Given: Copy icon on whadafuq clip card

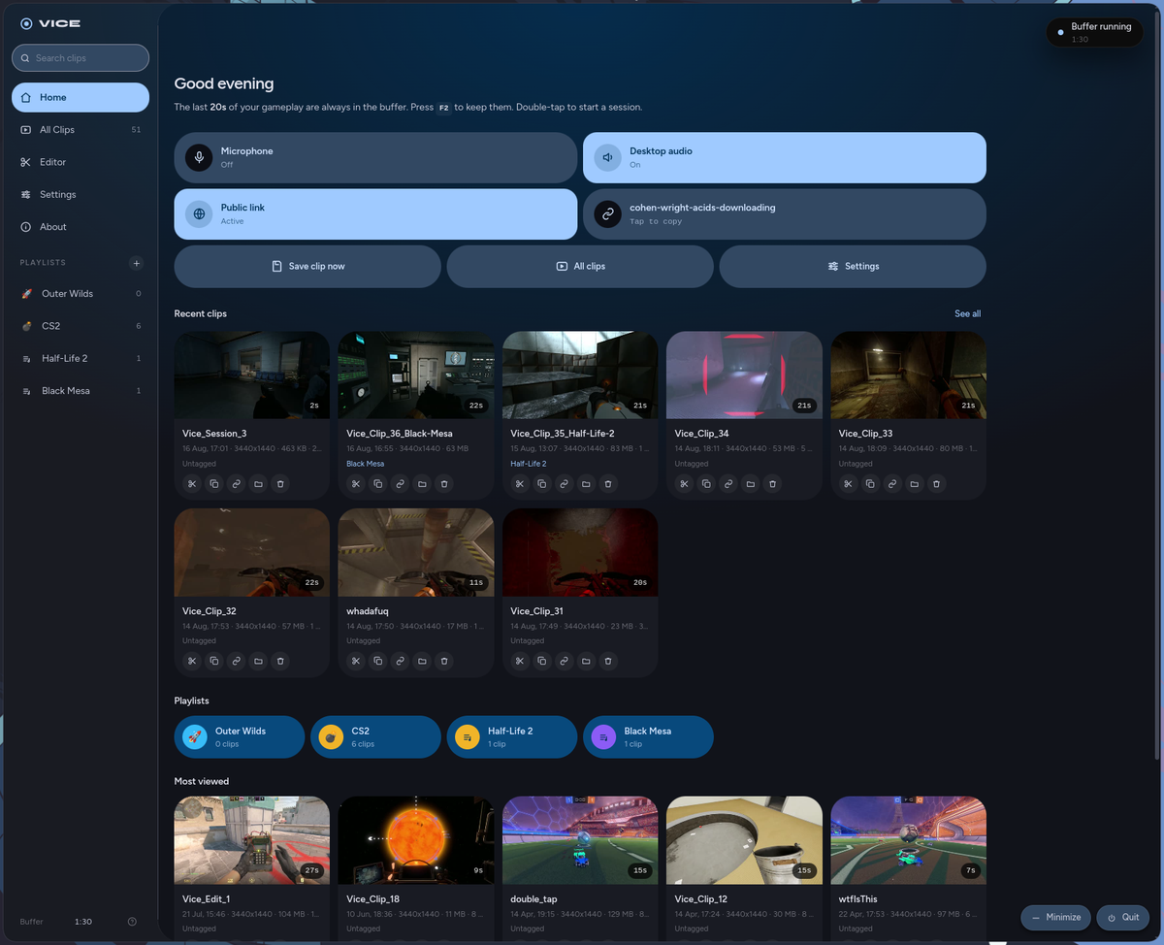Looking at the screenshot, I should pyautogui.click(x=378, y=661).
